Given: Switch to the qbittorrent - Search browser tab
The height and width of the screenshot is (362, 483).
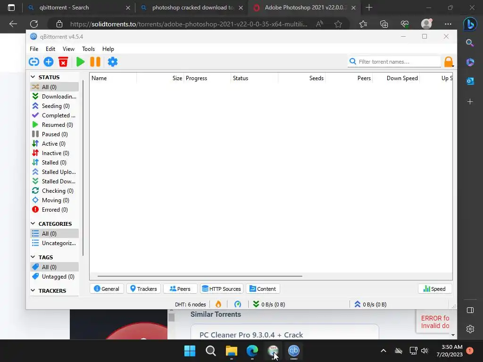Looking at the screenshot, I should click(79, 8).
